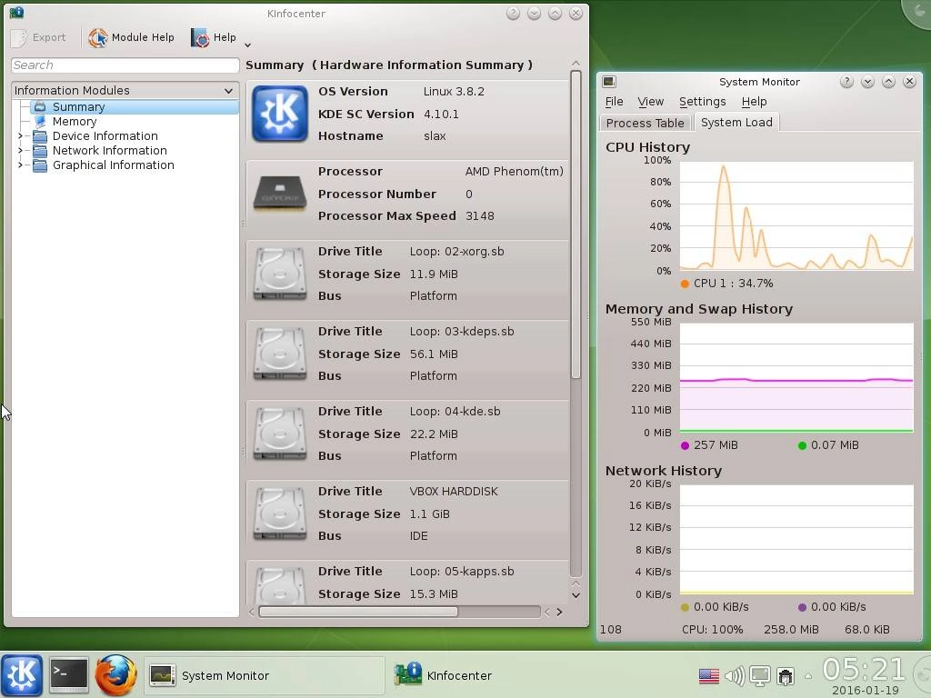Click the Processor Max Speed value 3148
This screenshot has width=931, height=698.
click(480, 216)
